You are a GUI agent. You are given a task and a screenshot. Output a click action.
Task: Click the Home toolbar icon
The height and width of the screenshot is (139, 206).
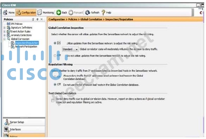click(9, 12)
